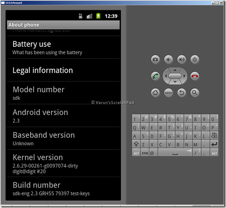Click the D-pad up arrow
Viewport: 226px width, 208px height.
pos(175,70)
